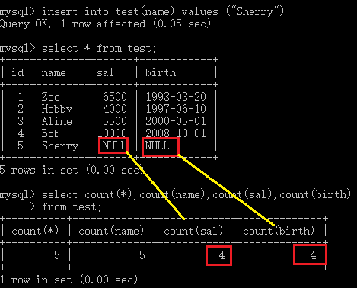Click "1 row in set" result message
Viewport: 357px width, 288px height.
69,280
